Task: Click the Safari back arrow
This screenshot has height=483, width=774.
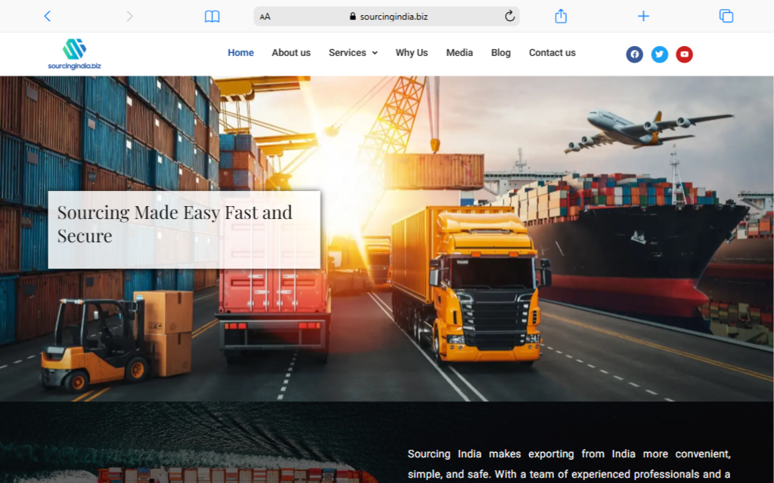Action: coord(47,16)
